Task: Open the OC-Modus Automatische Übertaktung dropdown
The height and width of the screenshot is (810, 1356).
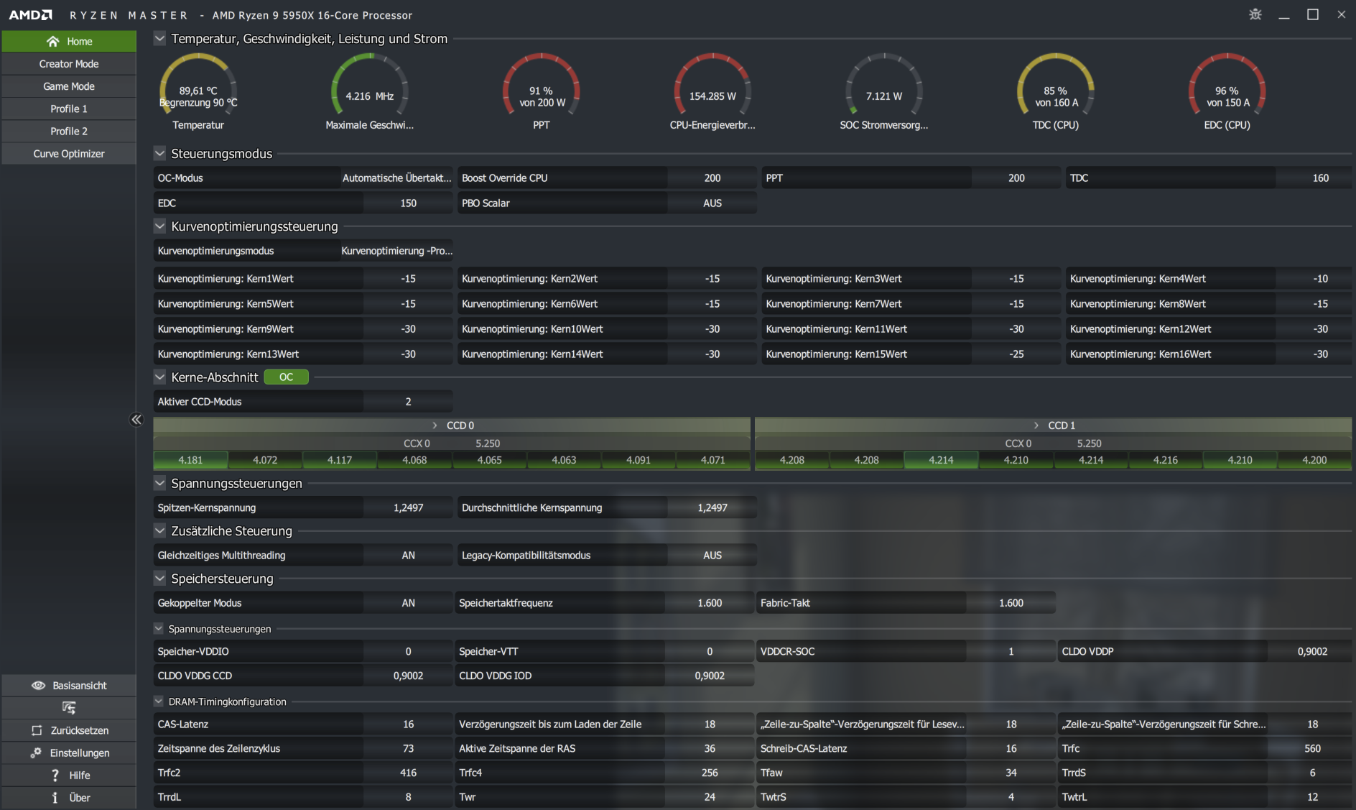Action: coord(396,178)
